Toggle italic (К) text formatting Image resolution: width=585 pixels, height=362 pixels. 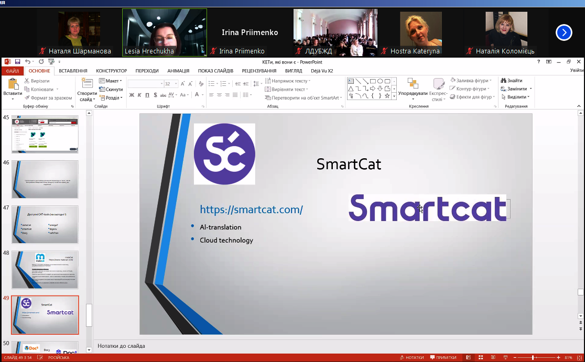point(139,95)
